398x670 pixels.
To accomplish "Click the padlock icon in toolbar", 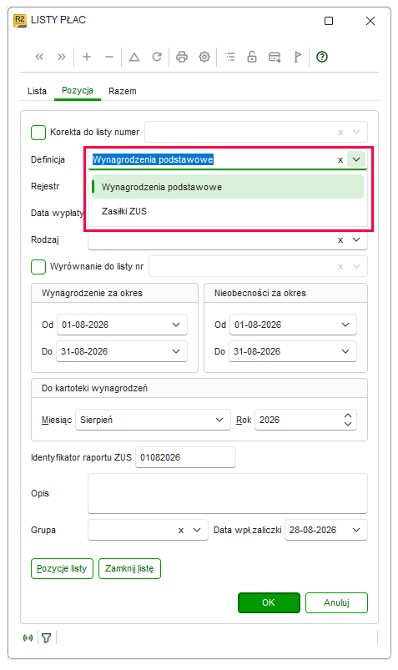I will (x=252, y=57).
